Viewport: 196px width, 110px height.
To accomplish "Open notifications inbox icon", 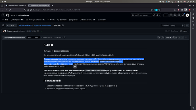I will click(x=183, y=15).
